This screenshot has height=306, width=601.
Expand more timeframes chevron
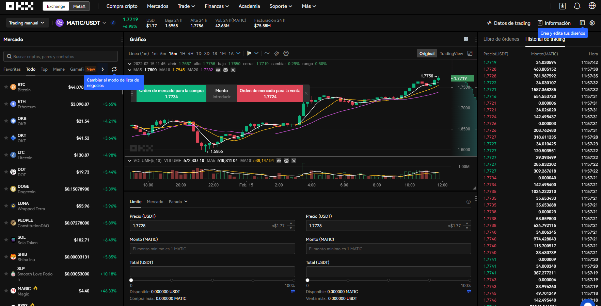tap(238, 53)
